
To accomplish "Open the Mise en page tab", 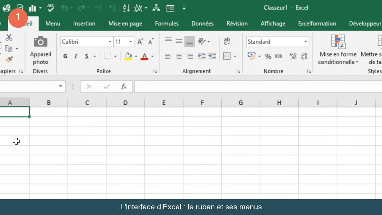I will pyautogui.click(x=125, y=24).
